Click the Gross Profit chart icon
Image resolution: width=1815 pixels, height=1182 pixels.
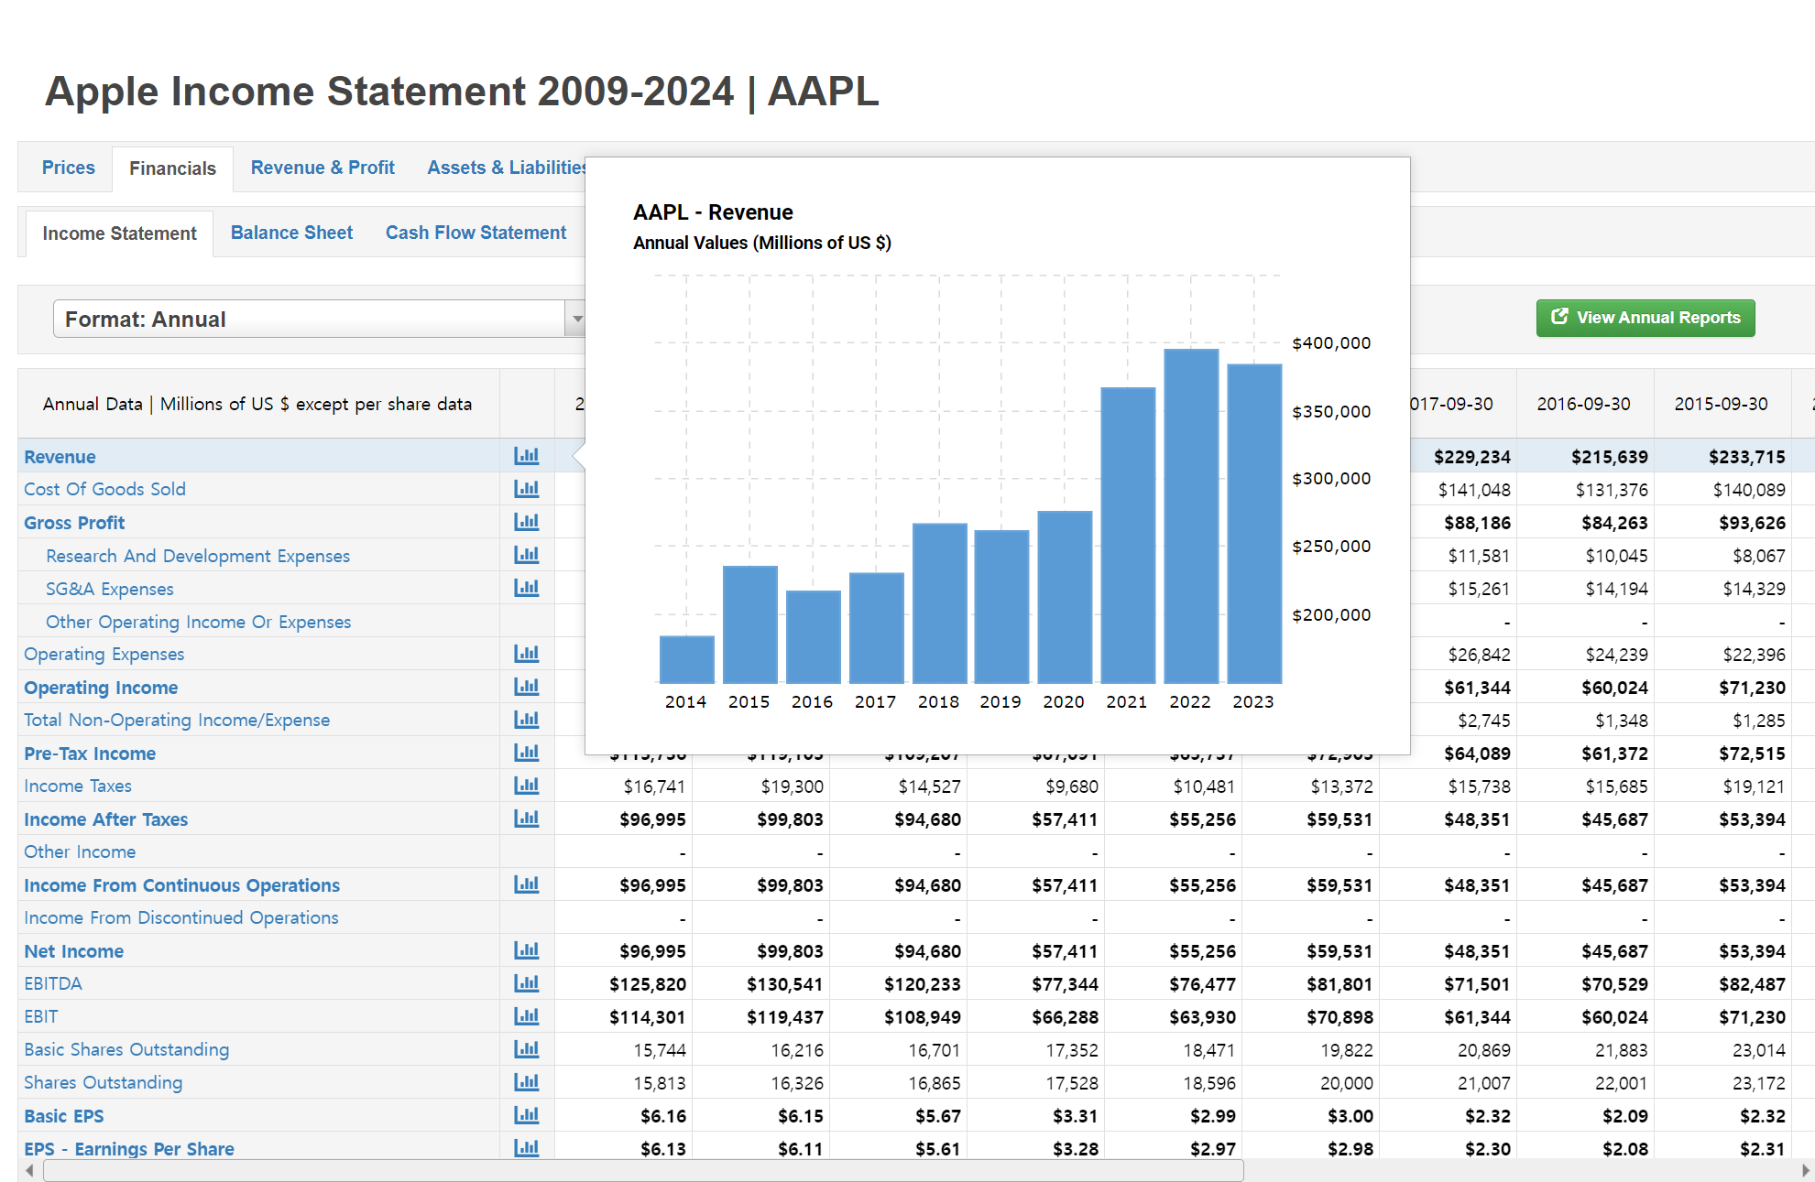pos(526,522)
